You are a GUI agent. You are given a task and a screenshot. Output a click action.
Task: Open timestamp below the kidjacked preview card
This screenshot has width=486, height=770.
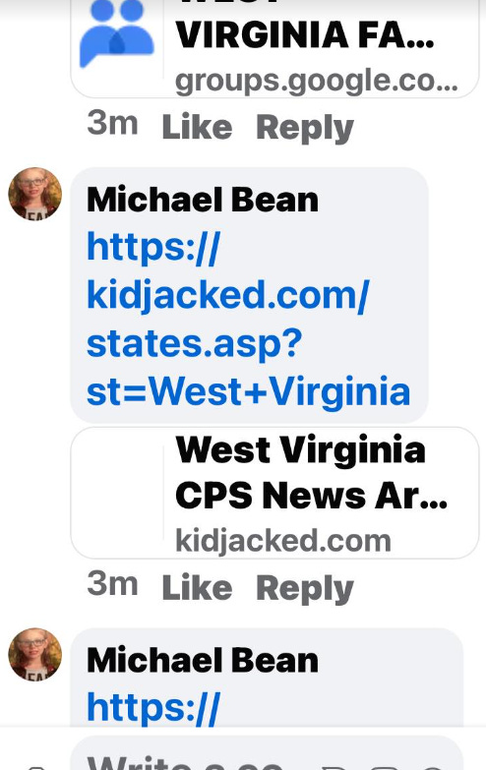coord(112,584)
